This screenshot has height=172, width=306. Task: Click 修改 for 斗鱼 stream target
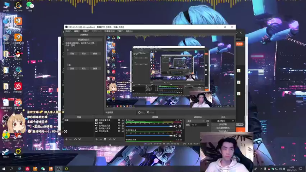[x=84, y=69]
